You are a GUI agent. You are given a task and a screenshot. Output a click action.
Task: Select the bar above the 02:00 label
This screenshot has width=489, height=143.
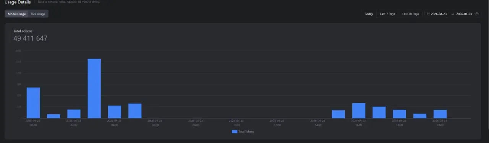74,114
